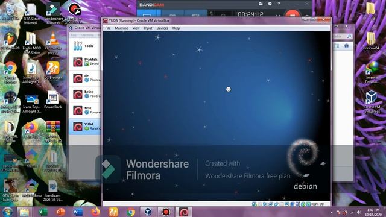Open the View menu in the YUDA VM window

pos(136,28)
